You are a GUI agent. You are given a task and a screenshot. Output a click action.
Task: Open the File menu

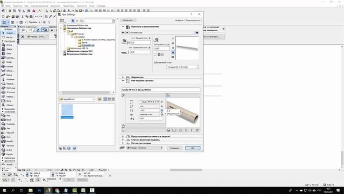point(8,6)
